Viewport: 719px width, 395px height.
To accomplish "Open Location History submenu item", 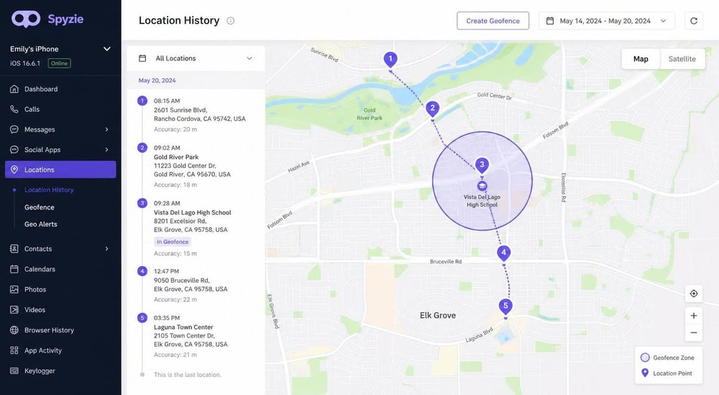I will coord(49,189).
